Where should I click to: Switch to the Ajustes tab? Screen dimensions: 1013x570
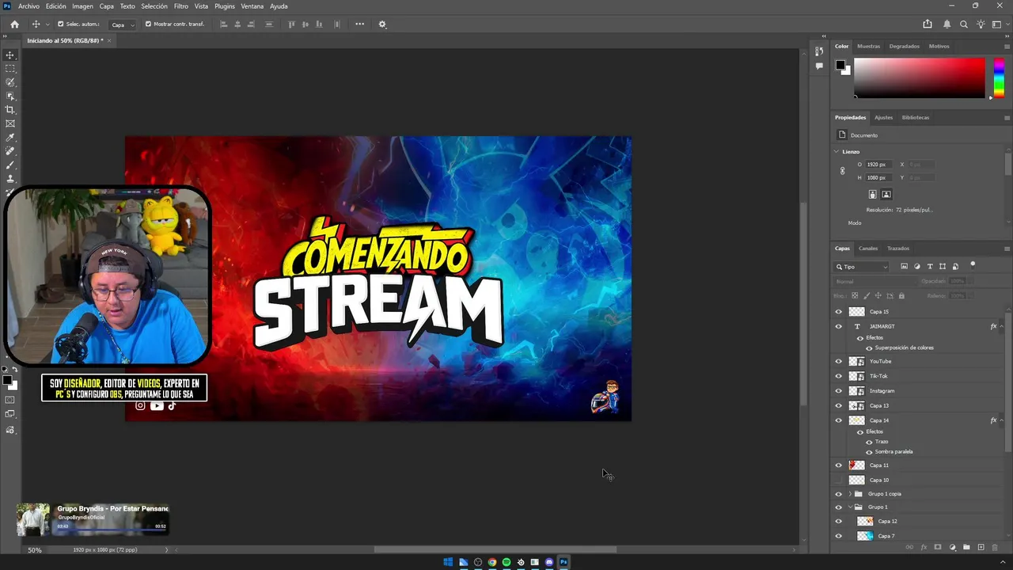pos(883,117)
